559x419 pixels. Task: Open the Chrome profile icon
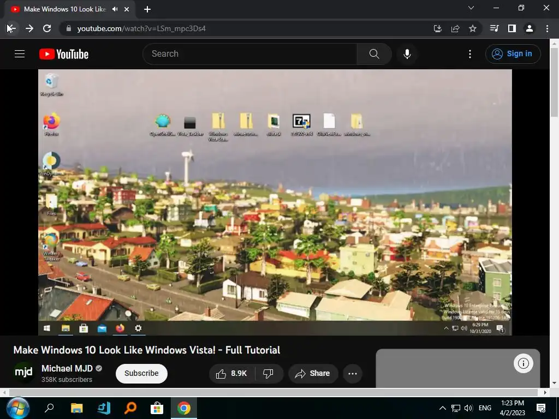coord(530,28)
